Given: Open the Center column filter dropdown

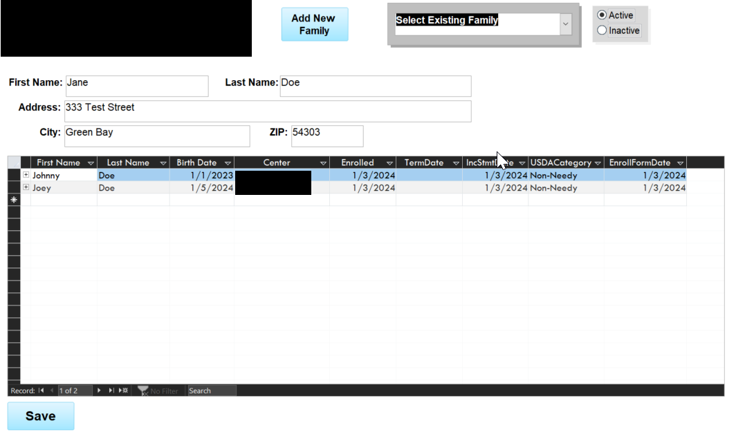Looking at the screenshot, I should point(323,162).
